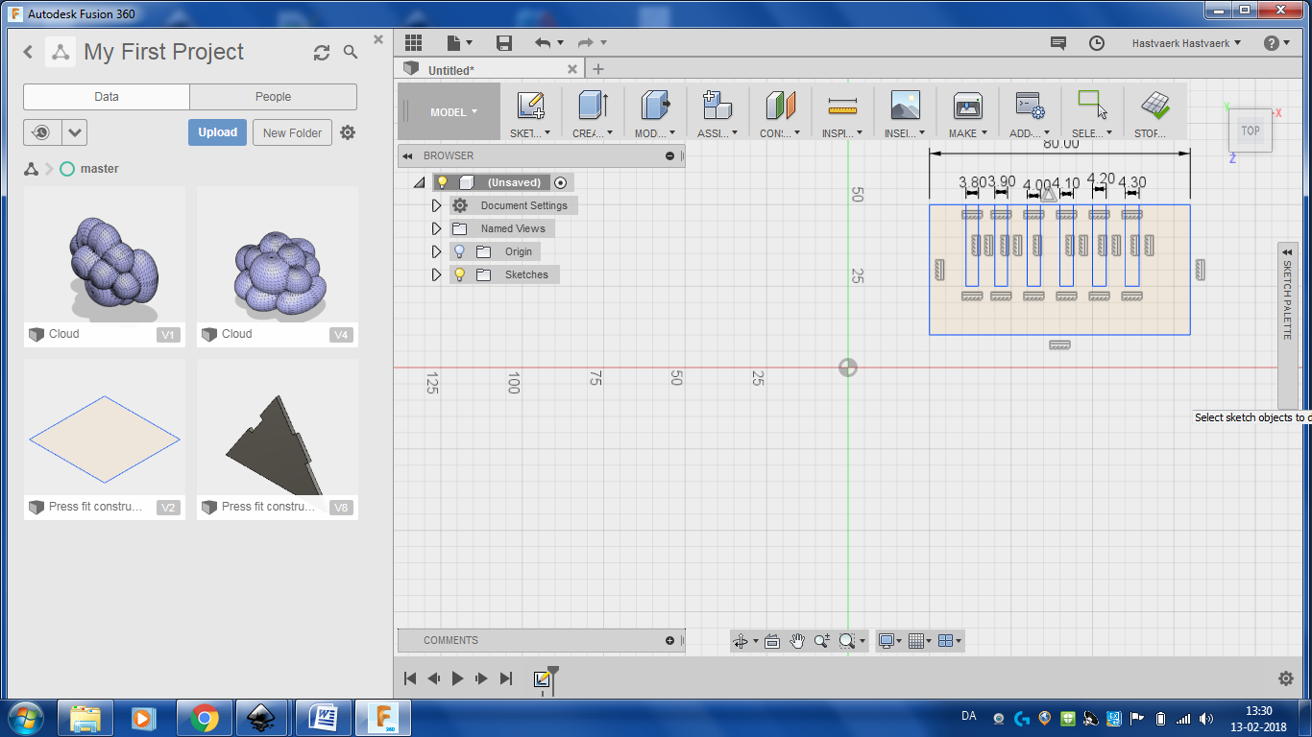Activate the Select tool icon
This screenshot has height=737, width=1312.
pos(1092,106)
